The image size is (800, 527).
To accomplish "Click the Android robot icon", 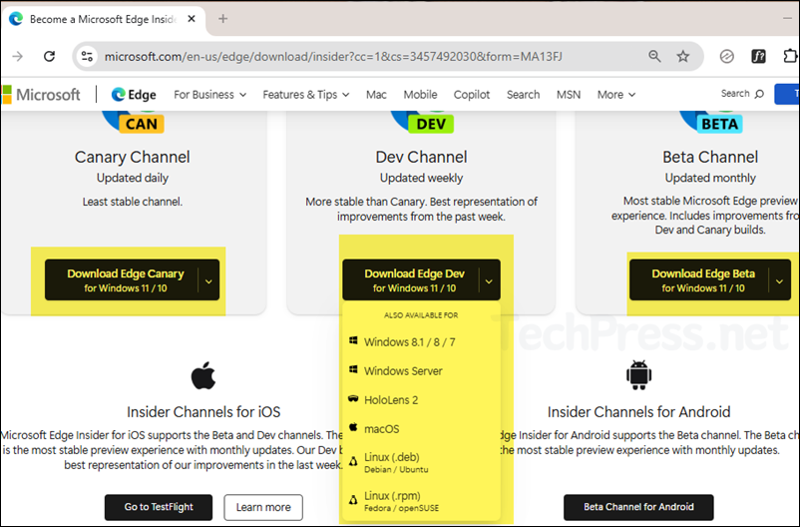I will pos(638,375).
